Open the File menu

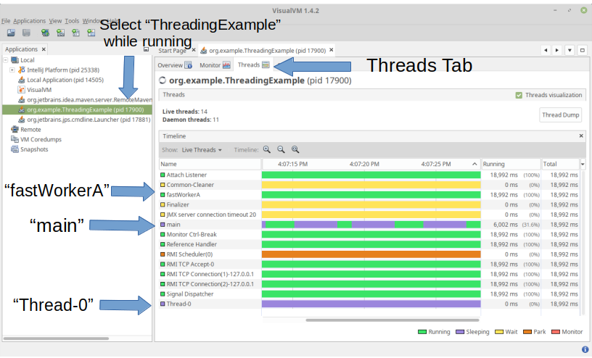pos(6,21)
